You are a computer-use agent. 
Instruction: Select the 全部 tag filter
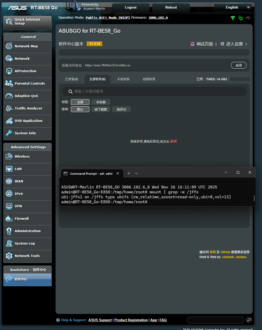tap(80, 102)
